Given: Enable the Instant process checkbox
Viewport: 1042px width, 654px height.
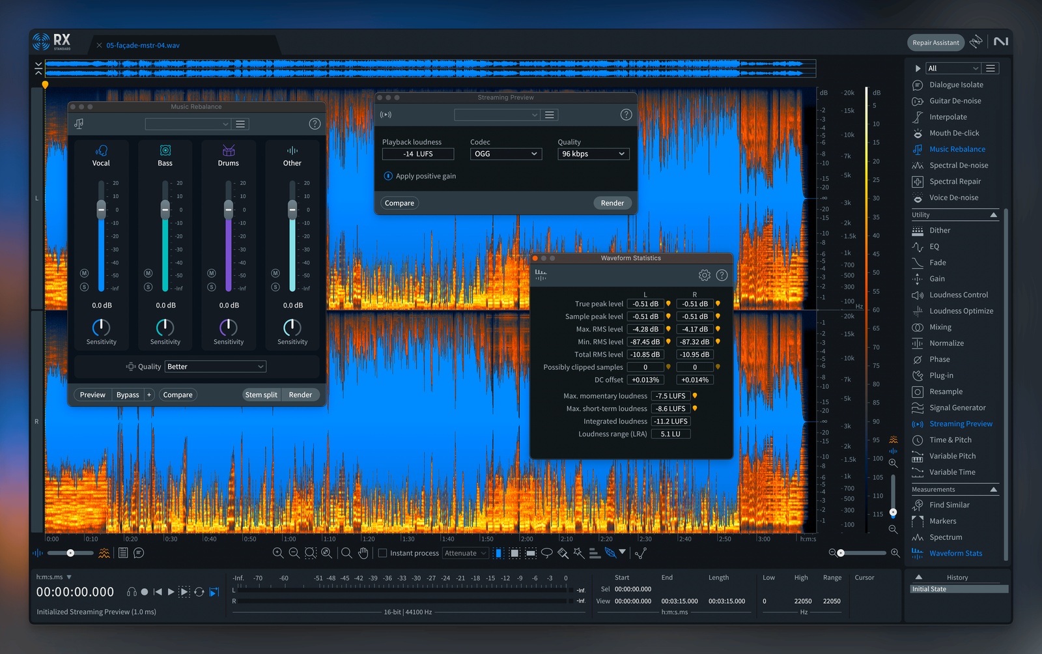Looking at the screenshot, I should (383, 553).
